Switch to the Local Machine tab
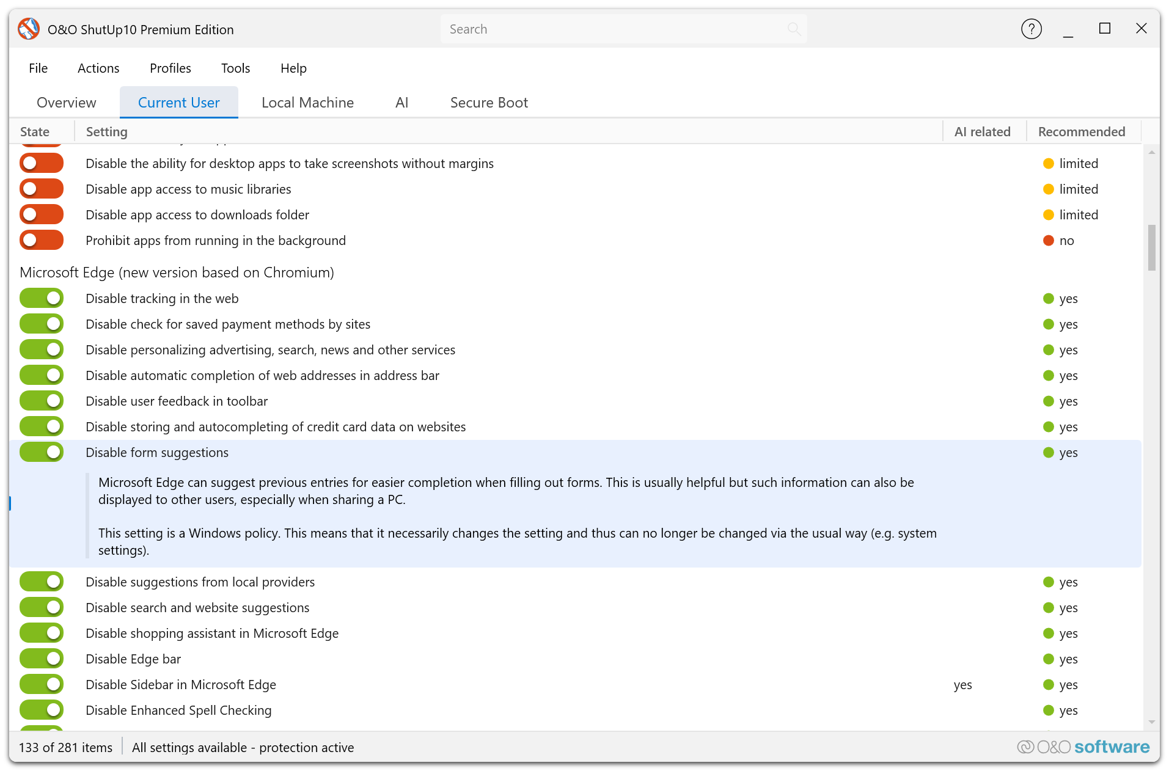This screenshot has width=1169, height=771. pyautogui.click(x=307, y=103)
